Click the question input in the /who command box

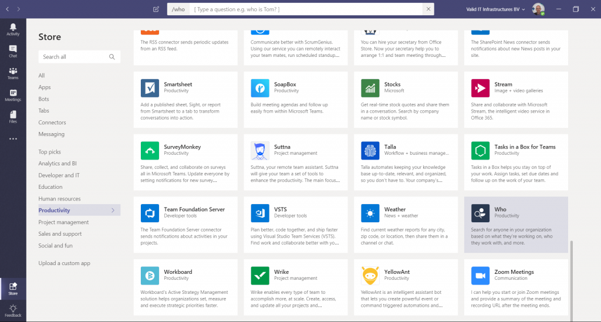point(306,9)
